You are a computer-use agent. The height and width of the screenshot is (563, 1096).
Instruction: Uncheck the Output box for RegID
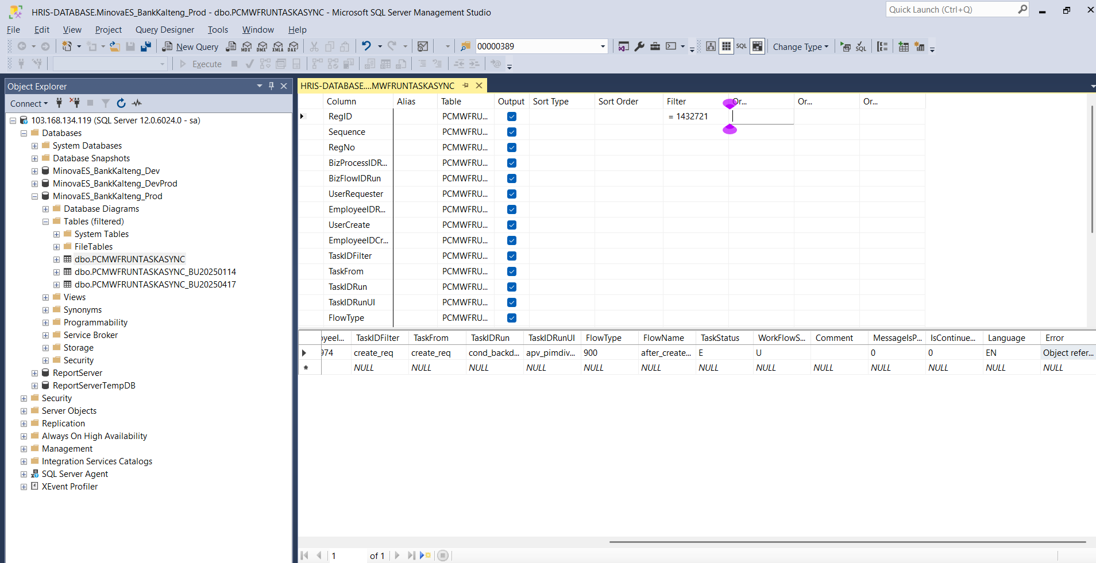(x=512, y=117)
